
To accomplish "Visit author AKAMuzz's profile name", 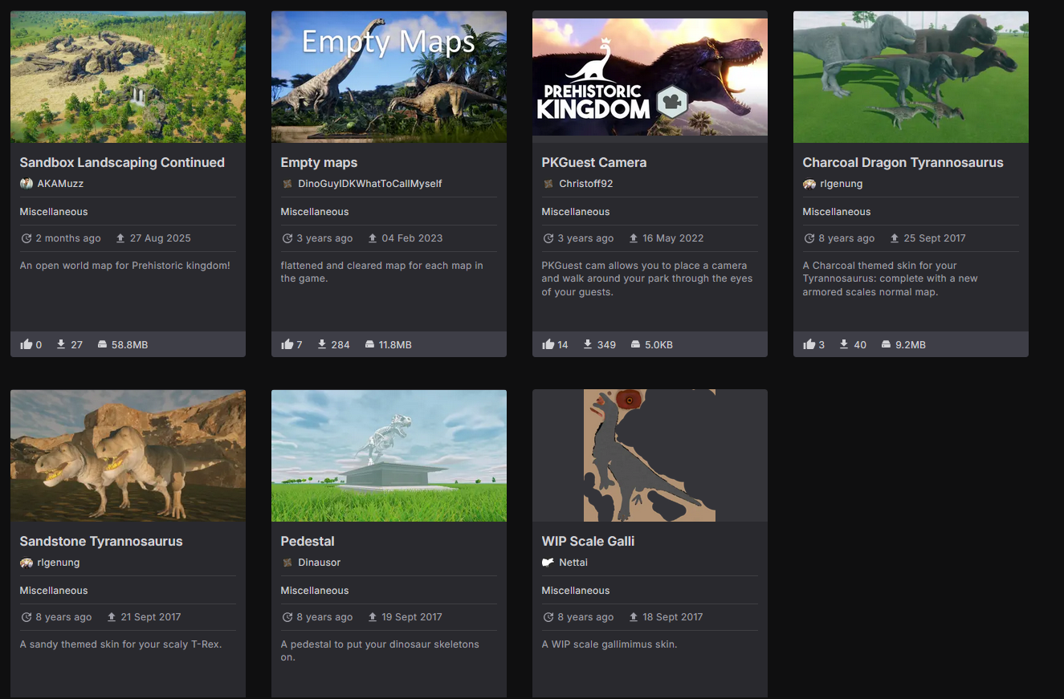I will [60, 184].
